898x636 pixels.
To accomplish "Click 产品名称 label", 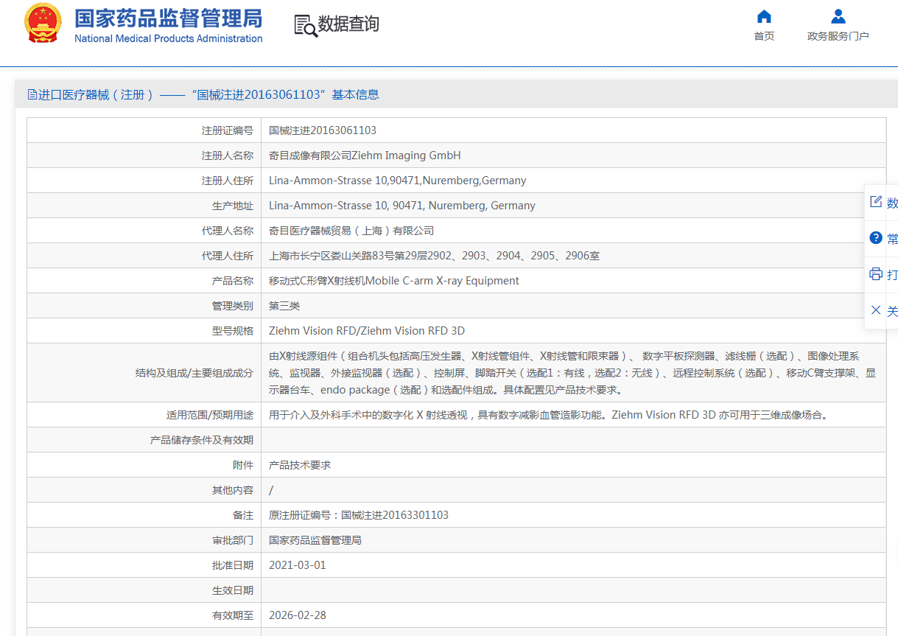I will (233, 281).
